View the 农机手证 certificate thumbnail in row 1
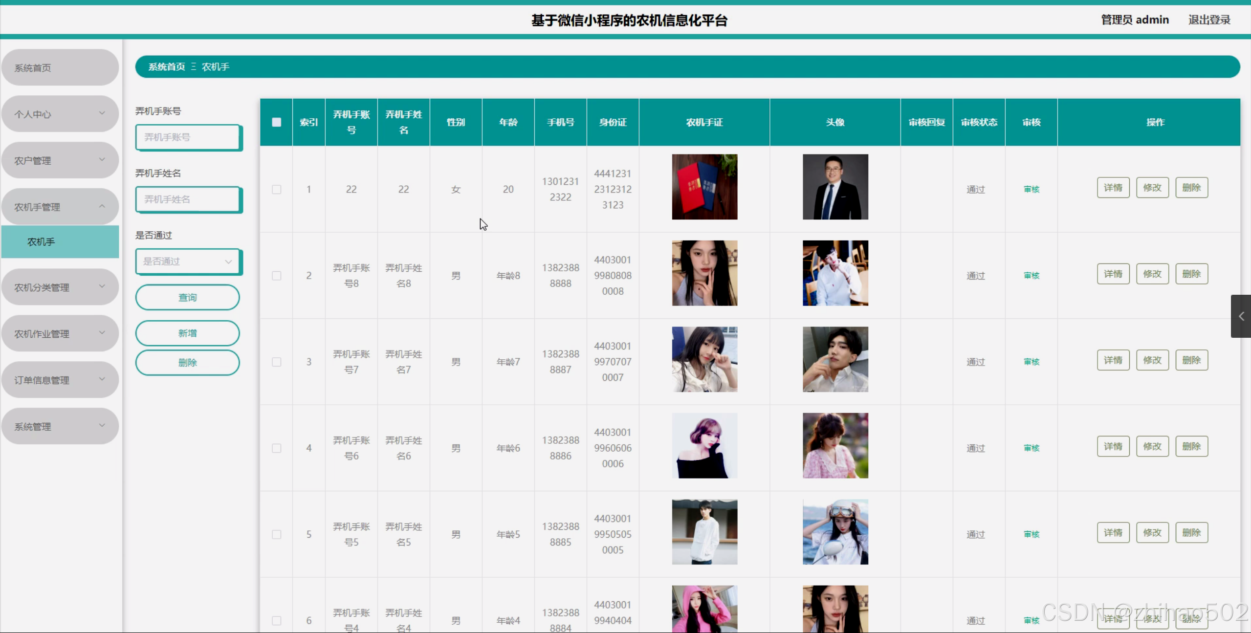This screenshot has width=1251, height=633. 704,187
